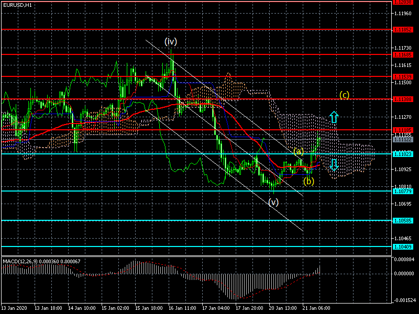
Task: Click the current price tag 1.11122
Action: tap(403, 140)
